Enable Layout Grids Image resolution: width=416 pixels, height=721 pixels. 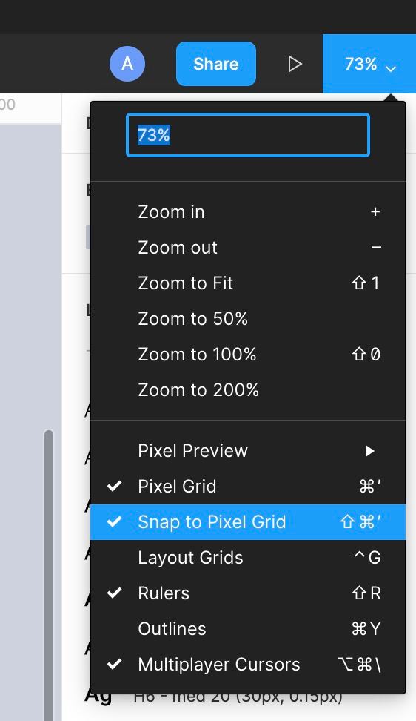point(248,558)
